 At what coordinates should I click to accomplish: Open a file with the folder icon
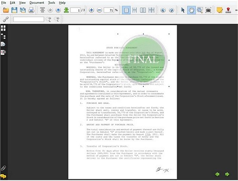click(6, 10)
